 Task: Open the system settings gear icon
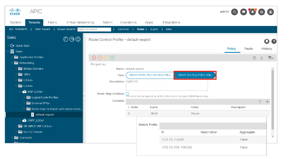point(262,12)
